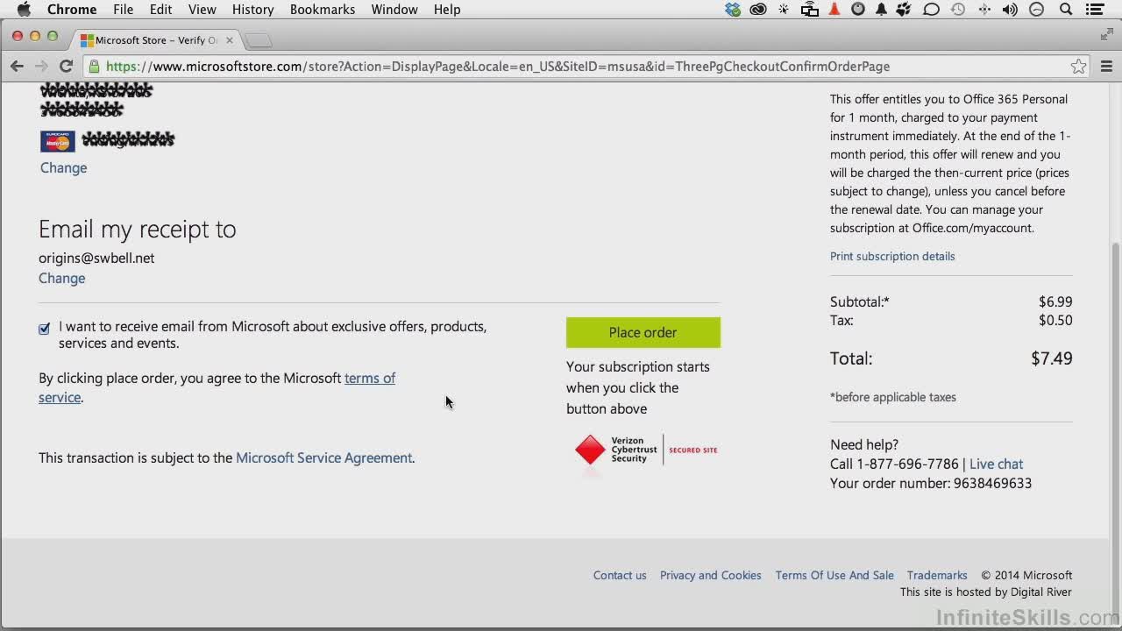This screenshot has height=631, width=1122.
Task: Open the Privacy and Cookies footer link
Action: pyautogui.click(x=711, y=575)
